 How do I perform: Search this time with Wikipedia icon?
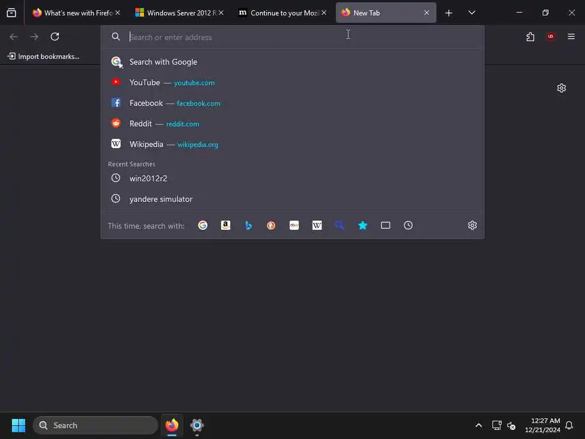(x=317, y=225)
